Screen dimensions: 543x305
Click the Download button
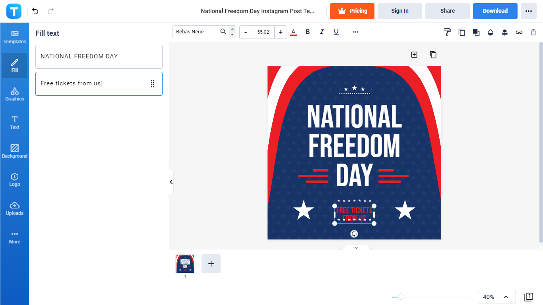(x=495, y=11)
